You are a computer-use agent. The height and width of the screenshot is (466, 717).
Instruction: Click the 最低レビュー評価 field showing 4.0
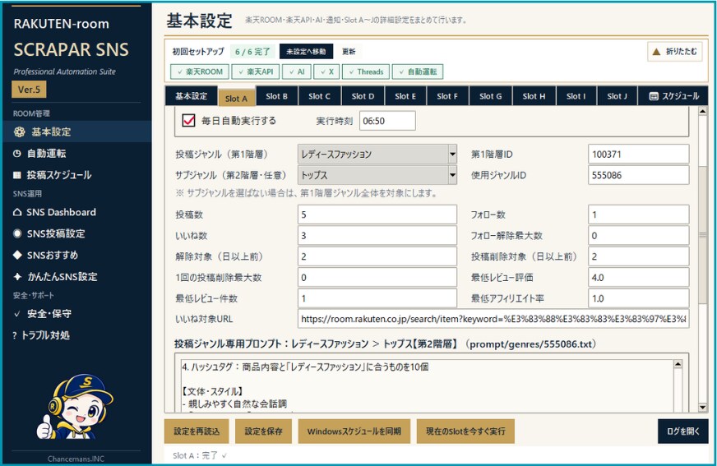[638, 277]
